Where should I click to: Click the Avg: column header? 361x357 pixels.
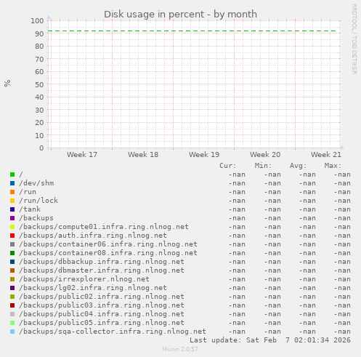[x=299, y=166]
